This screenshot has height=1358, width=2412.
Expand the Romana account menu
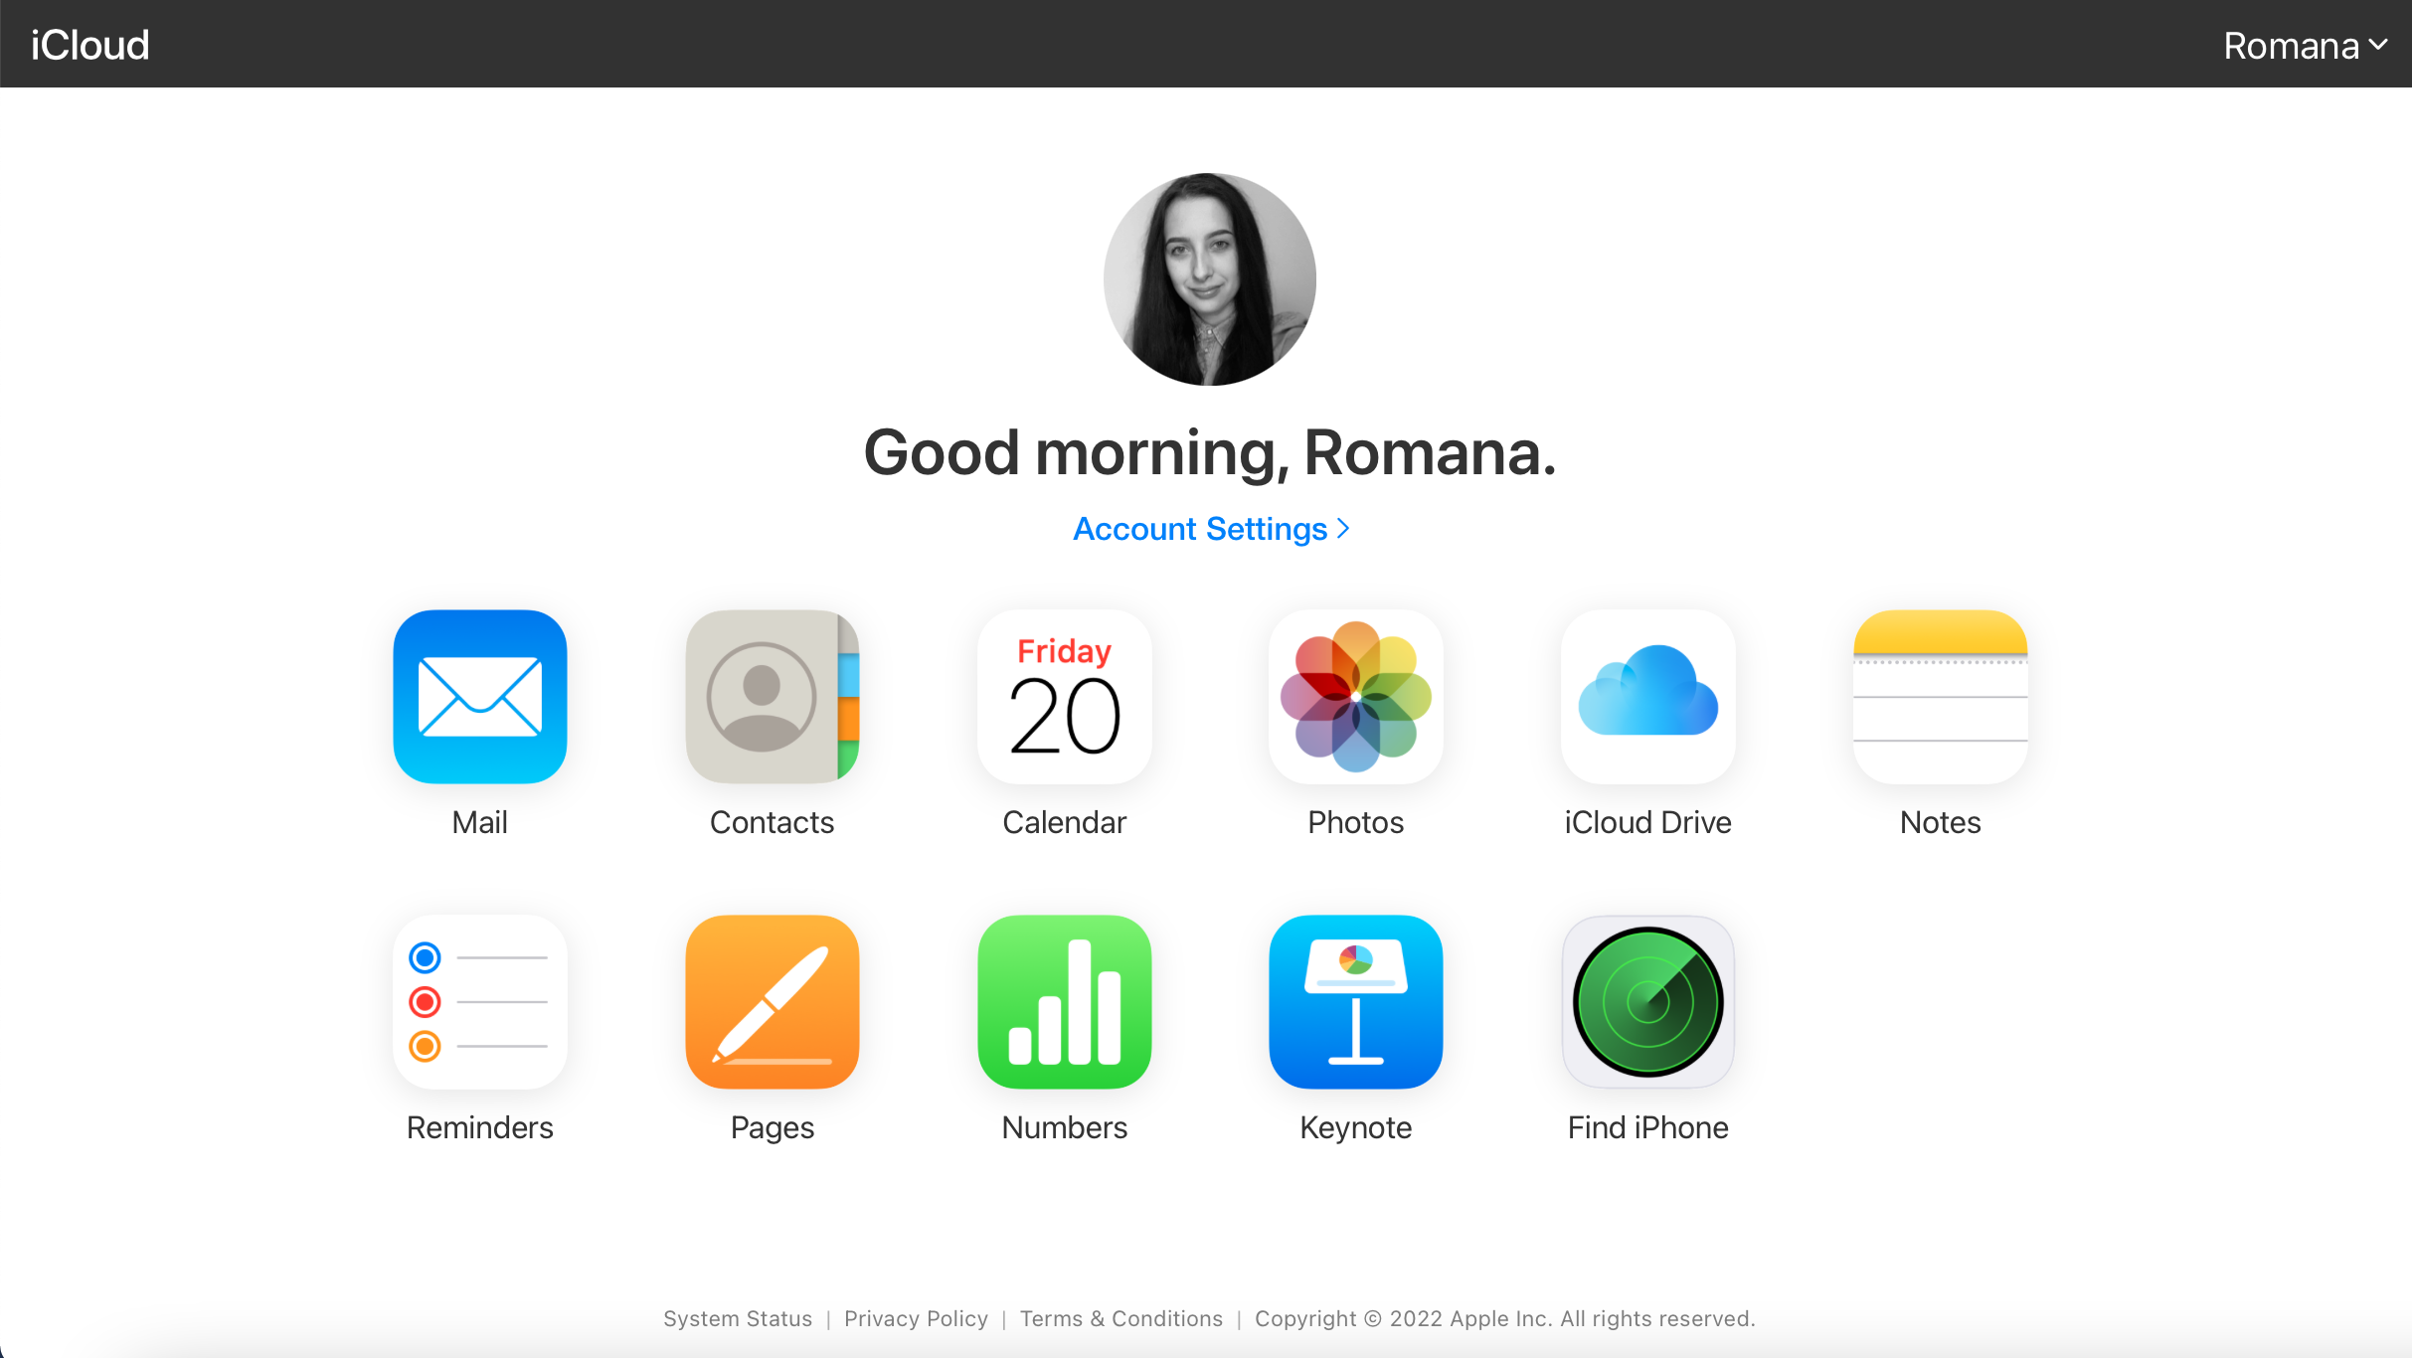[2305, 46]
